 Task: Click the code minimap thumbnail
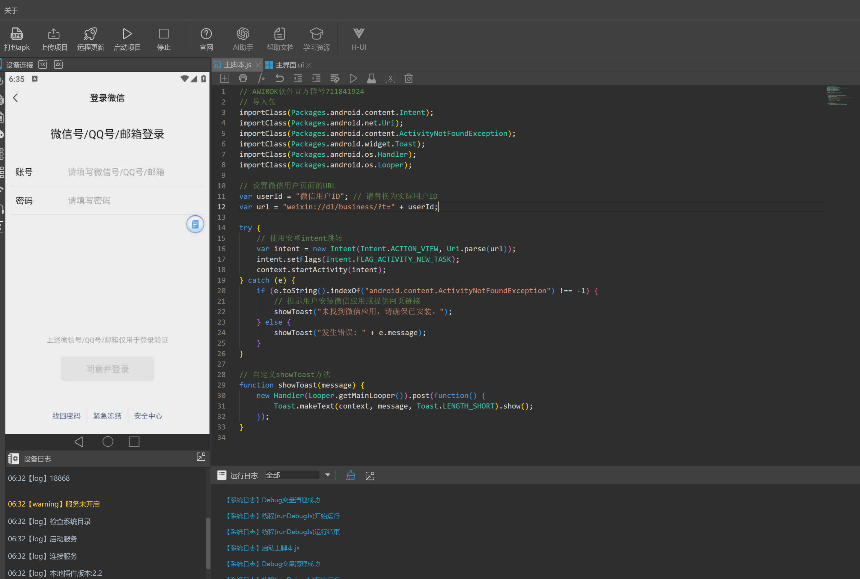(839, 96)
